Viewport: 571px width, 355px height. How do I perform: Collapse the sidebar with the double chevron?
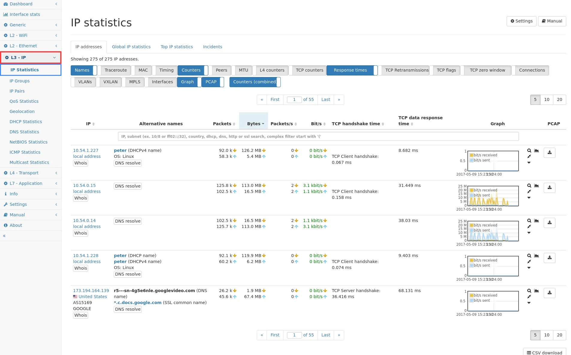[4, 236]
